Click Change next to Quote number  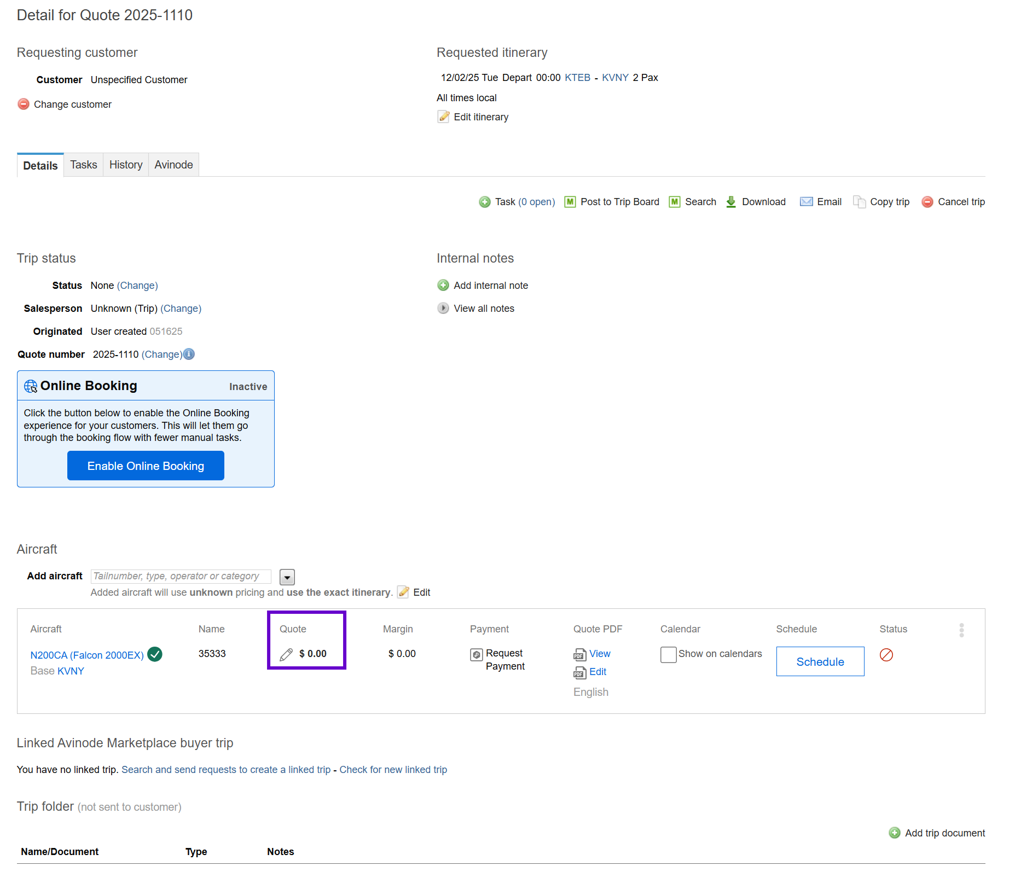[162, 354]
